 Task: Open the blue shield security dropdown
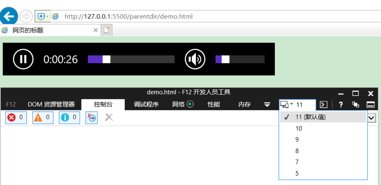(x=43, y=17)
